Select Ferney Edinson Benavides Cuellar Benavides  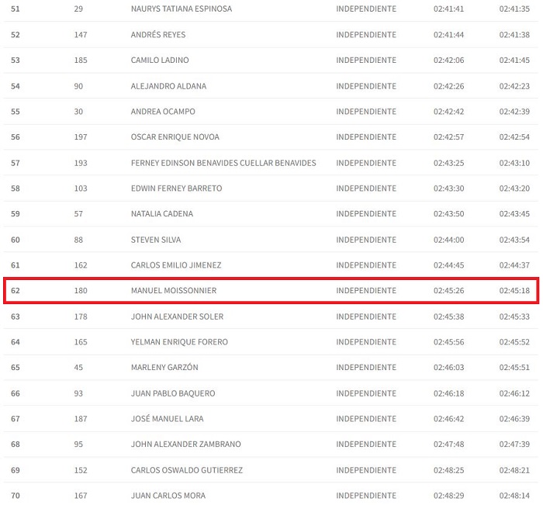223,163
